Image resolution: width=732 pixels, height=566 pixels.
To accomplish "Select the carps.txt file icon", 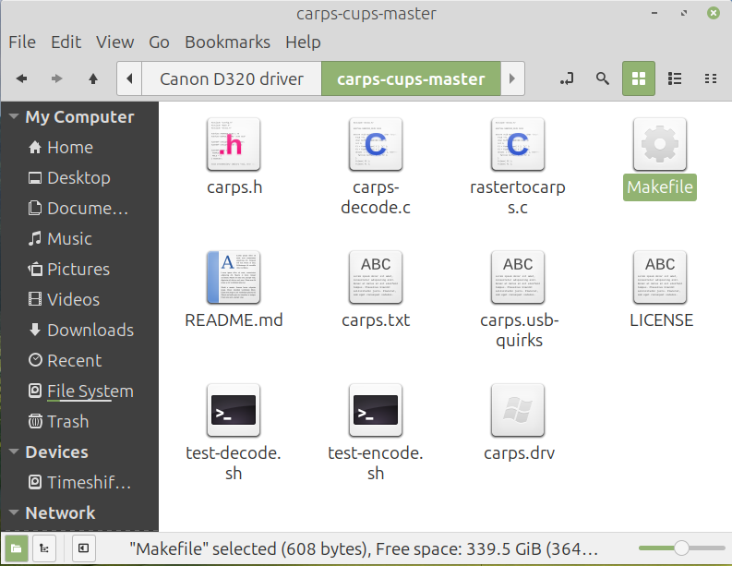I will (x=376, y=277).
